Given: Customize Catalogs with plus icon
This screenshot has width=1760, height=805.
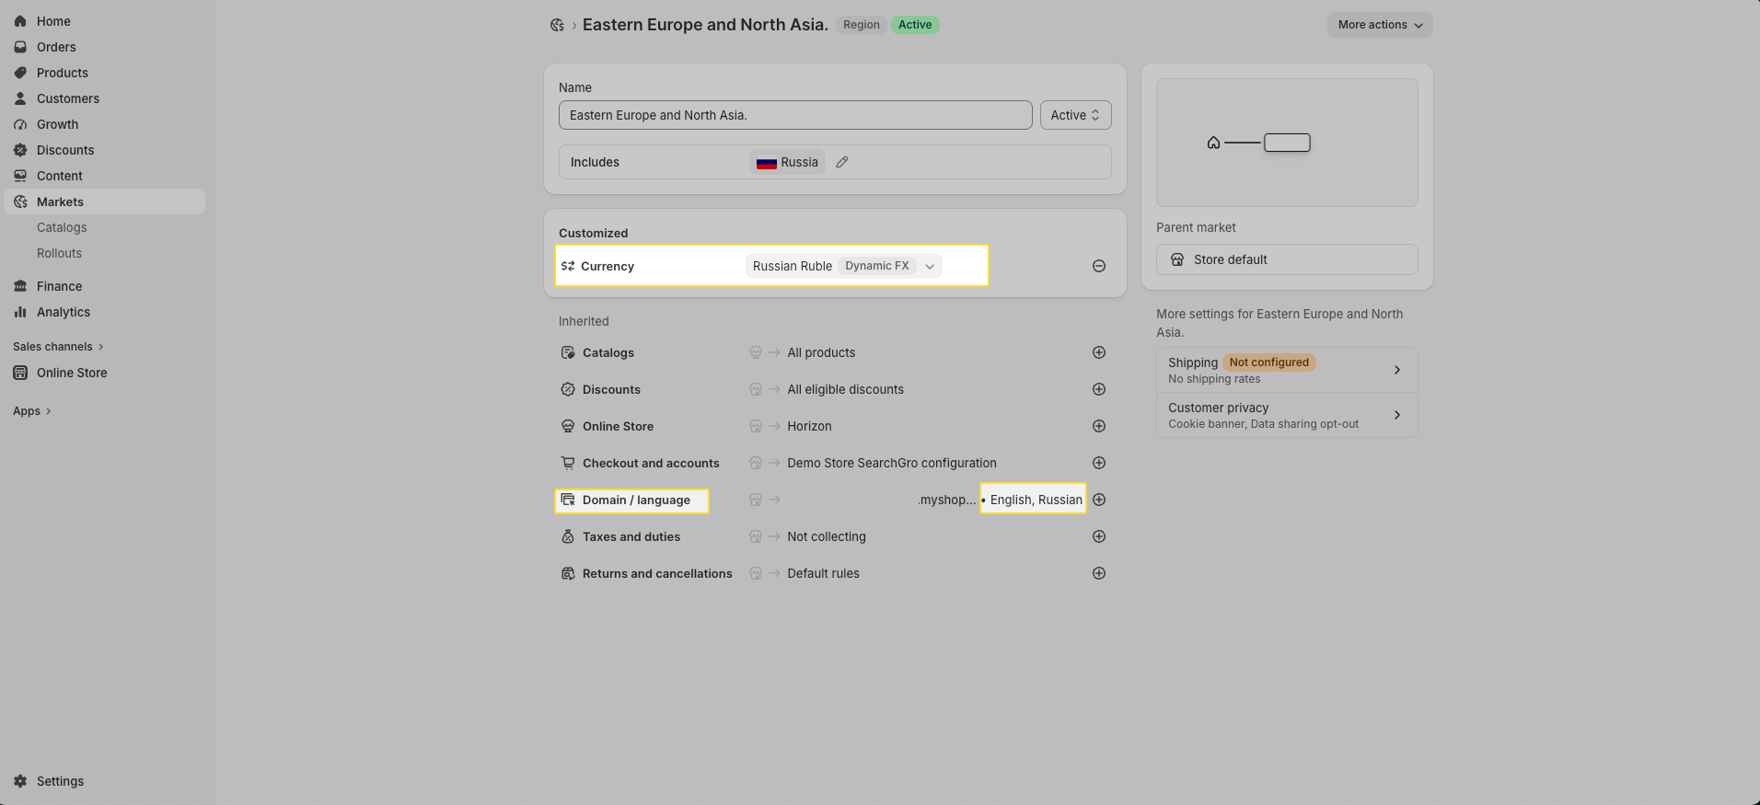Looking at the screenshot, I should (x=1099, y=352).
